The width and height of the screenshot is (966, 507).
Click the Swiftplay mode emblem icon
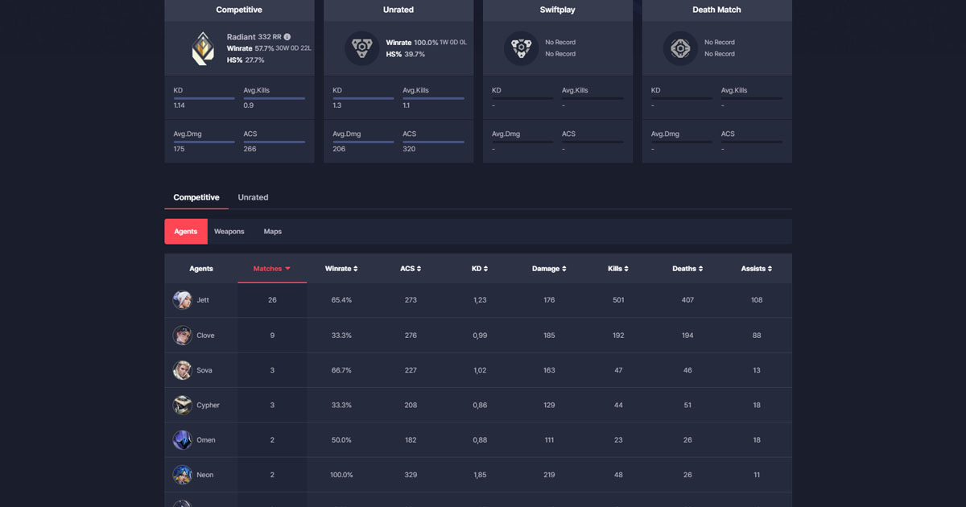[x=520, y=48]
